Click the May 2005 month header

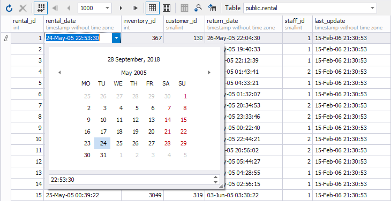pos(134,73)
